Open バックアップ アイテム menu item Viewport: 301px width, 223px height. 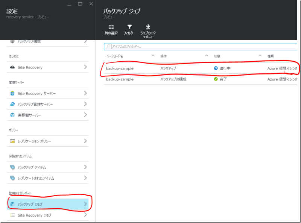pyautogui.click(x=48, y=167)
